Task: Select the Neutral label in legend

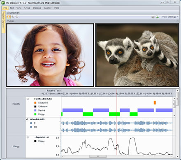Action: (x=42, y=110)
